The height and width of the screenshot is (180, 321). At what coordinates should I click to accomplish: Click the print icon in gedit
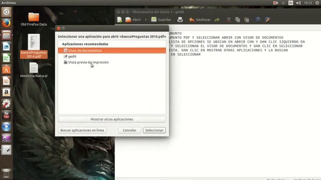pyautogui.click(x=180, y=19)
